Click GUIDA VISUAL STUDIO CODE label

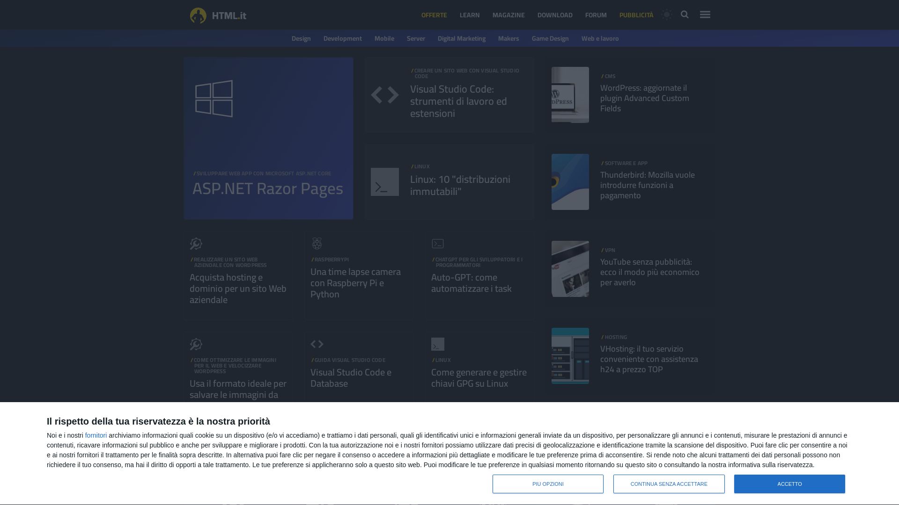[x=349, y=360]
